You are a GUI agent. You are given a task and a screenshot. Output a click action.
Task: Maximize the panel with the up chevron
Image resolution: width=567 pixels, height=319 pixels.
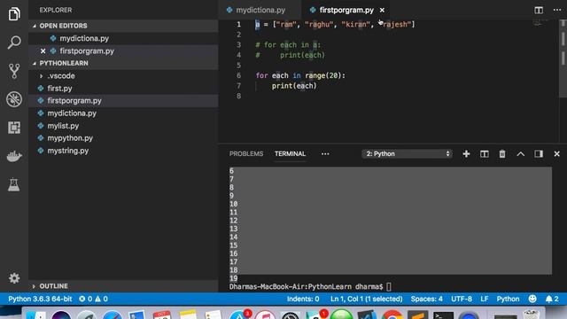pos(520,153)
